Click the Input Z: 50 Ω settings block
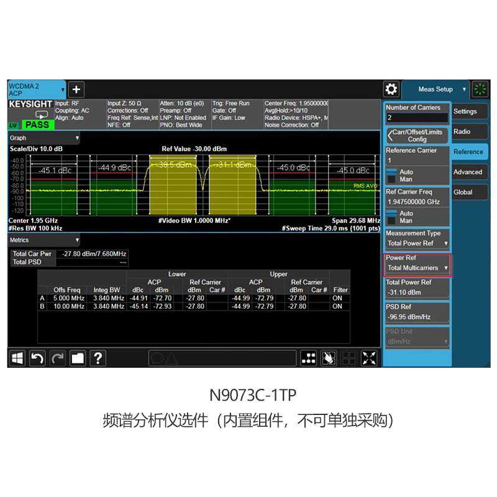Viewport: 497px width, 497px height. pyautogui.click(x=132, y=114)
